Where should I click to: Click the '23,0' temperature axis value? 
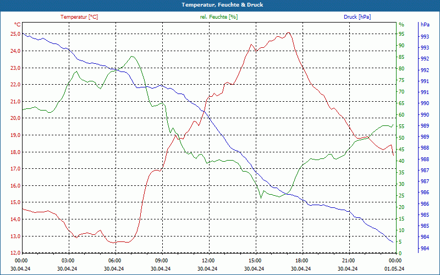point(16,68)
